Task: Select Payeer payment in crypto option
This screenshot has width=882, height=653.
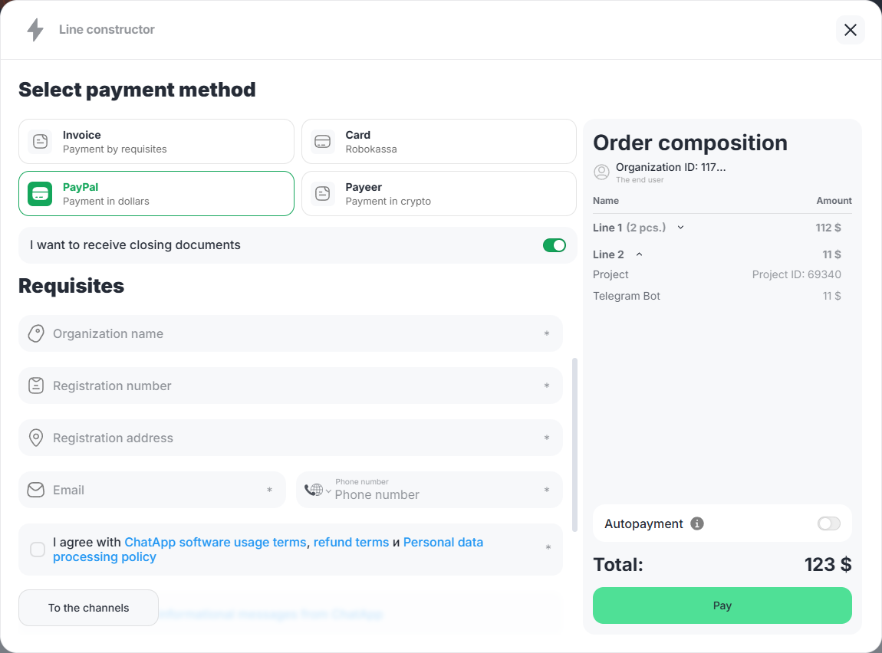Action: 439,194
